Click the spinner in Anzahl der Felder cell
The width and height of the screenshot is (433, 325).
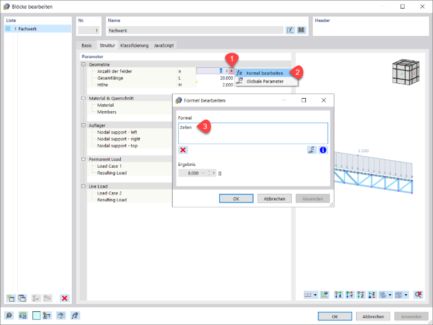[x=227, y=71]
